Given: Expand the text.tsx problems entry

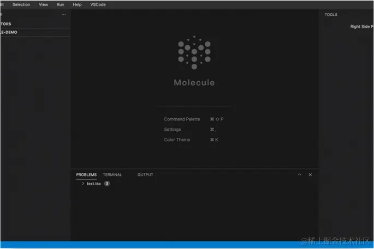Looking at the screenshot, I should [83, 184].
